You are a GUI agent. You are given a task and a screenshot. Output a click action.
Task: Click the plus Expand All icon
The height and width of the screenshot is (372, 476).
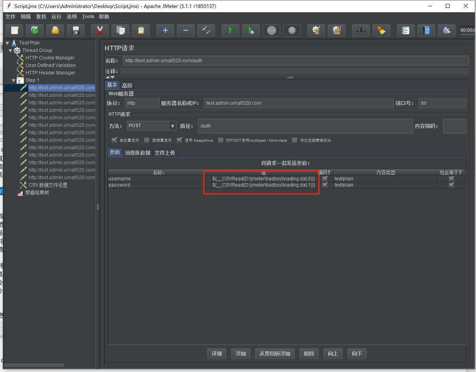coord(165,30)
